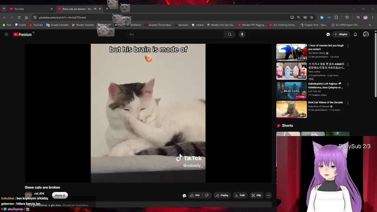The height and width of the screenshot is (212, 377).
Task: Reload the page in browser
Action: pyautogui.click(x=19, y=17)
